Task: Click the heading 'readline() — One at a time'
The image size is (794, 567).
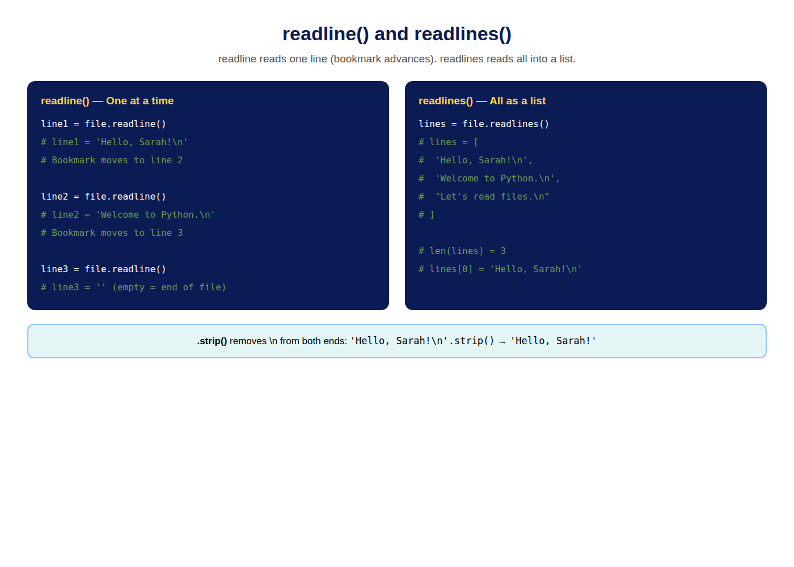Action: (107, 101)
